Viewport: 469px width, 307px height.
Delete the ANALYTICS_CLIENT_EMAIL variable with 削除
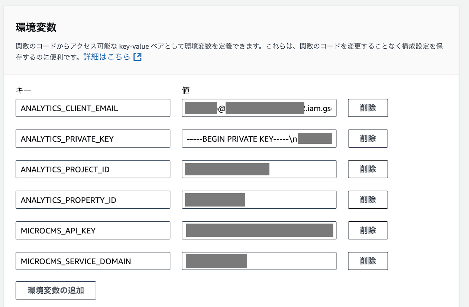(x=368, y=108)
